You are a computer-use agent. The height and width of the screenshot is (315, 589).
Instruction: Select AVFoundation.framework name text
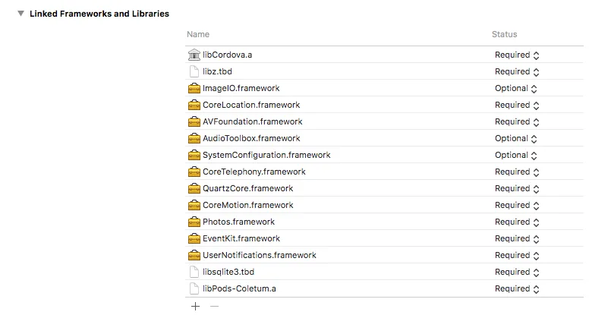[253, 121]
